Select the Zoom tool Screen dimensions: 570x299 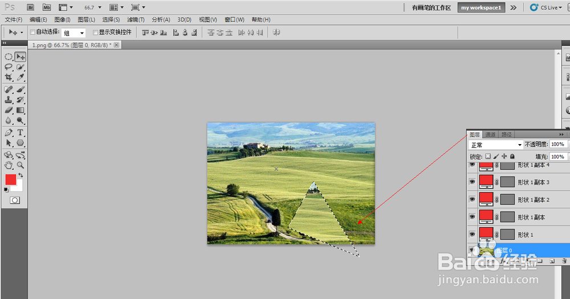coord(21,165)
